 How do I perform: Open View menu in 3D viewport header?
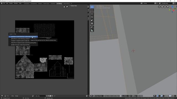pos(106,96)
